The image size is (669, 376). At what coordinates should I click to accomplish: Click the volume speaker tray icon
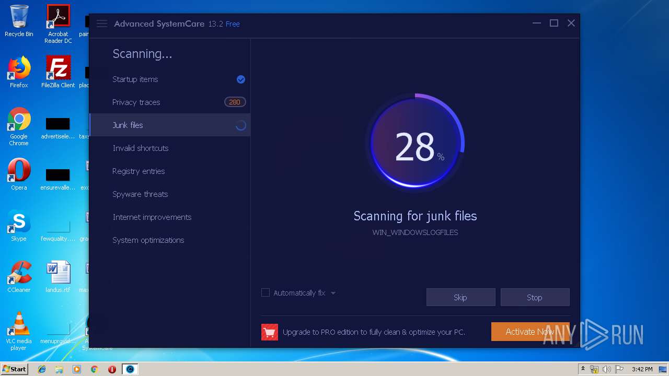607,369
